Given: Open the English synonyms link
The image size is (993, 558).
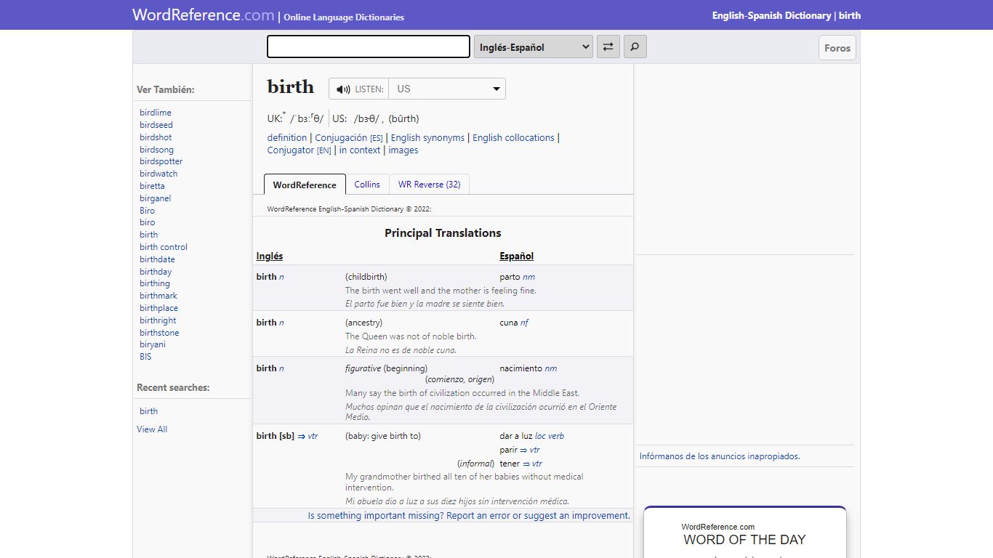Looking at the screenshot, I should coord(427,138).
